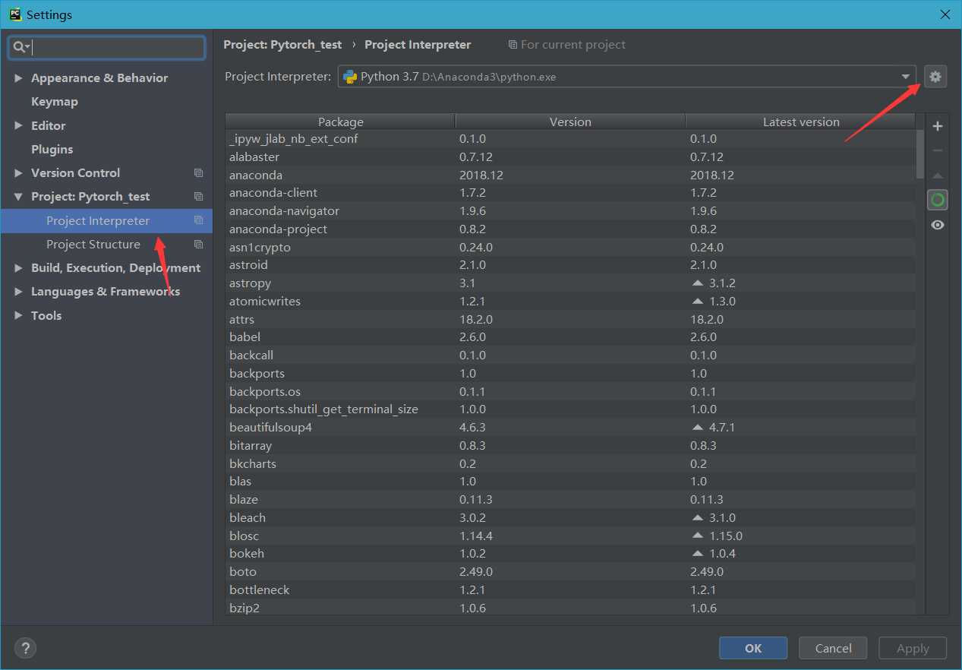Viewport: 962px width, 670px height.
Task: Select the bzip2 package row
Action: (570, 608)
